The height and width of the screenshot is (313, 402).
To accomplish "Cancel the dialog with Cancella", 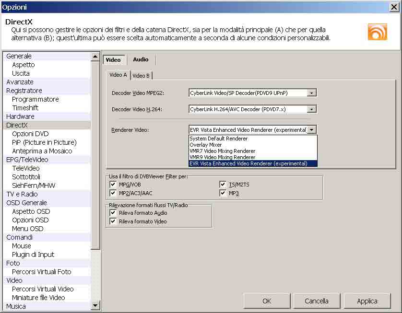I will [x=317, y=301].
